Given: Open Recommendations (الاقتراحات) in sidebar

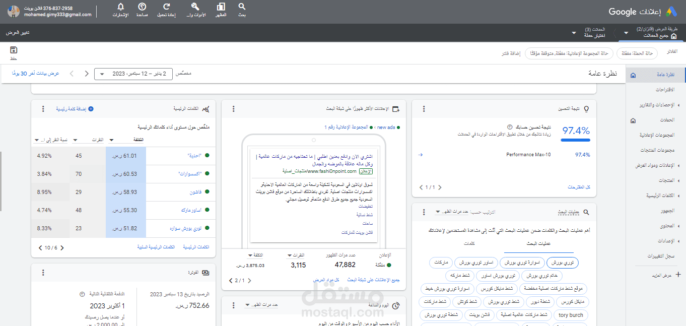Looking at the screenshot, I should point(655,90).
